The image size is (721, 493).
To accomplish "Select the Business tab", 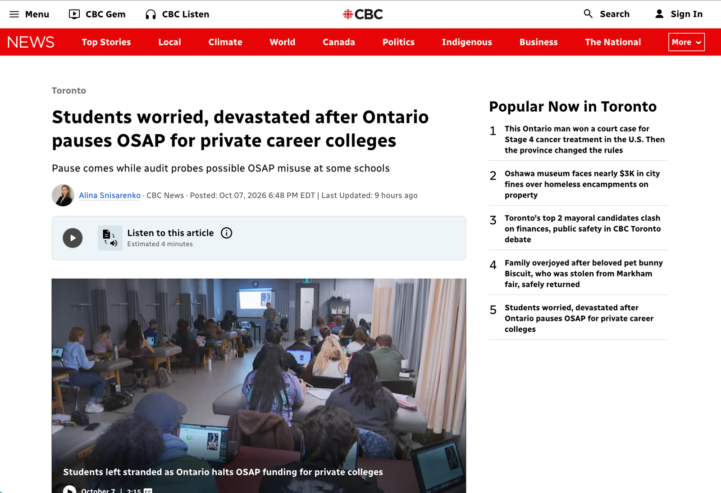I will pos(538,42).
